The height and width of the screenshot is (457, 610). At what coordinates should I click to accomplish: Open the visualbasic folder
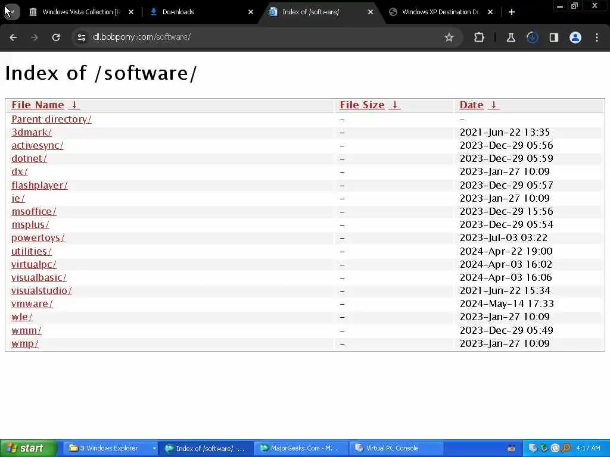point(39,277)
